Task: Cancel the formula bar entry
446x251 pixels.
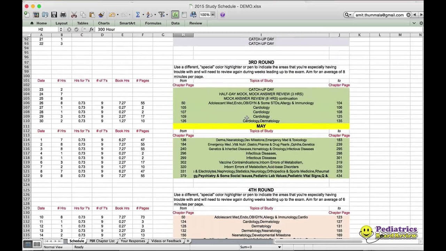Action: (69, 29)
